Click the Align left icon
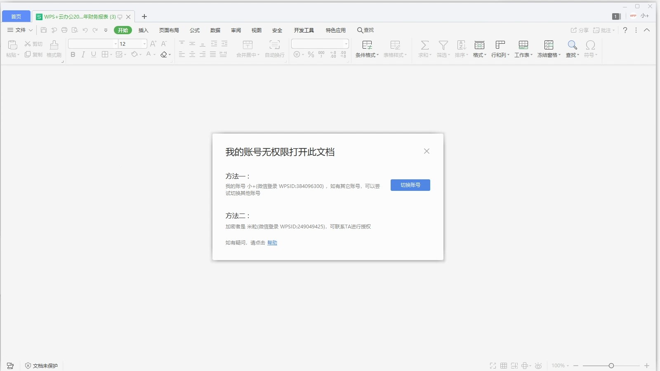The width and height of the screenshot is (660, 371). click(x=182, y=54)
